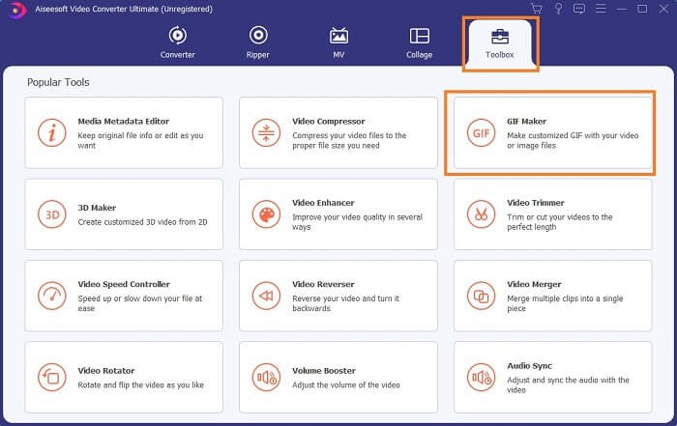Click the Video Reverser rewind icon
The width and height of the screenshot is (677, 426).
[x=266, y=296]
